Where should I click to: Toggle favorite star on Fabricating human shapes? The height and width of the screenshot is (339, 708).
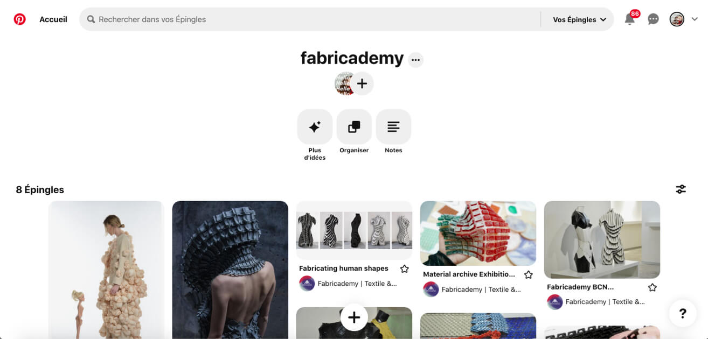pos(405,269)
